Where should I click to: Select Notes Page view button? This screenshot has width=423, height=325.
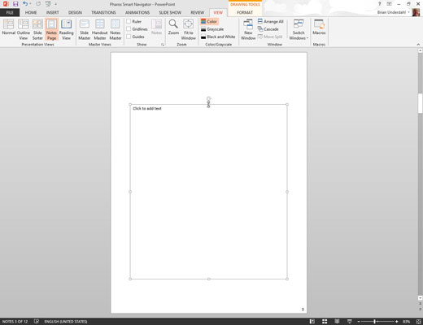51,29
